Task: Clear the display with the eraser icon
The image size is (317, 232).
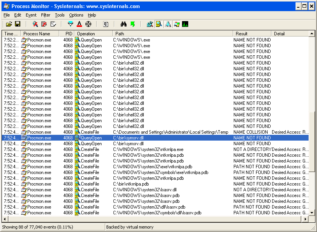Action: 53,24
